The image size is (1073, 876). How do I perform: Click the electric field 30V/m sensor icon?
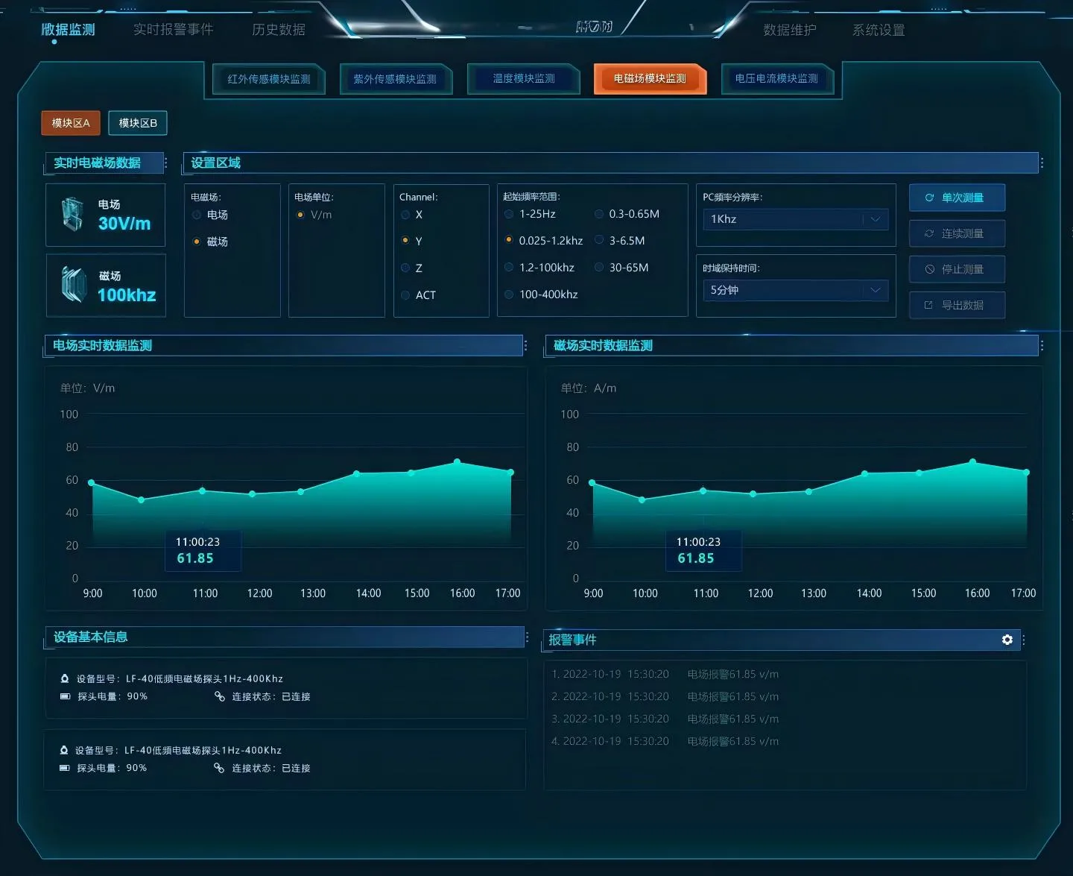pos(72,215)
